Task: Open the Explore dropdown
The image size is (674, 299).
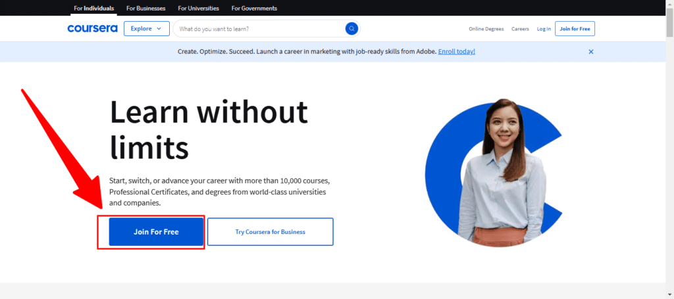Action: tap(147, 29)
